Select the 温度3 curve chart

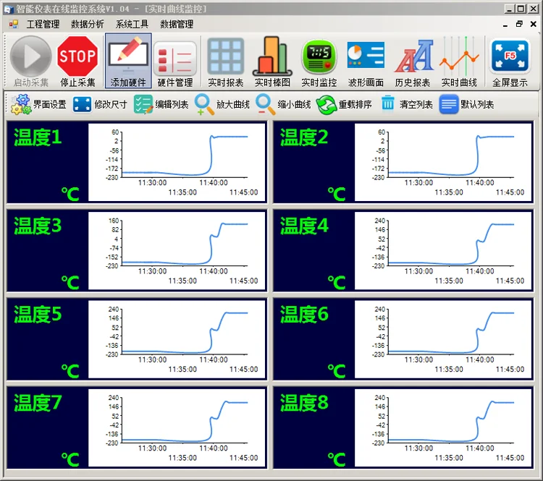177,251
